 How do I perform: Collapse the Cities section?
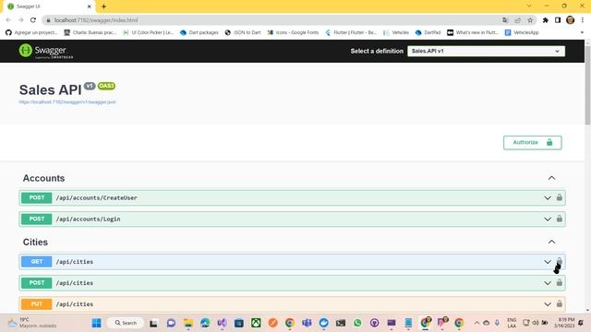click(551, 242)
